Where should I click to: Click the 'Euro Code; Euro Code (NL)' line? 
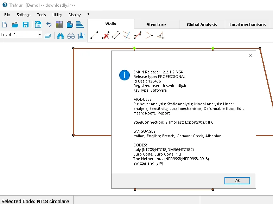[x=157, y=154]
